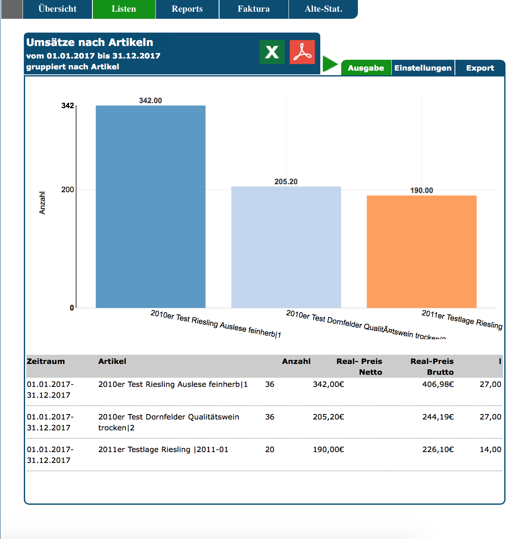Switch to the Listen tab
This screenshot has height=539, width=531.
tap(124, 9)
